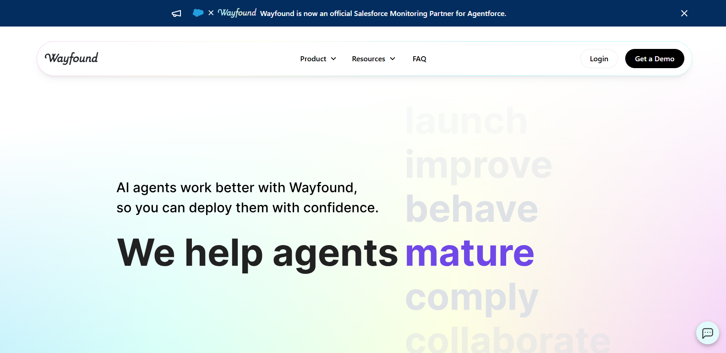Click the megaphone announcement icon
726x353 pixels.
point(176,14)
